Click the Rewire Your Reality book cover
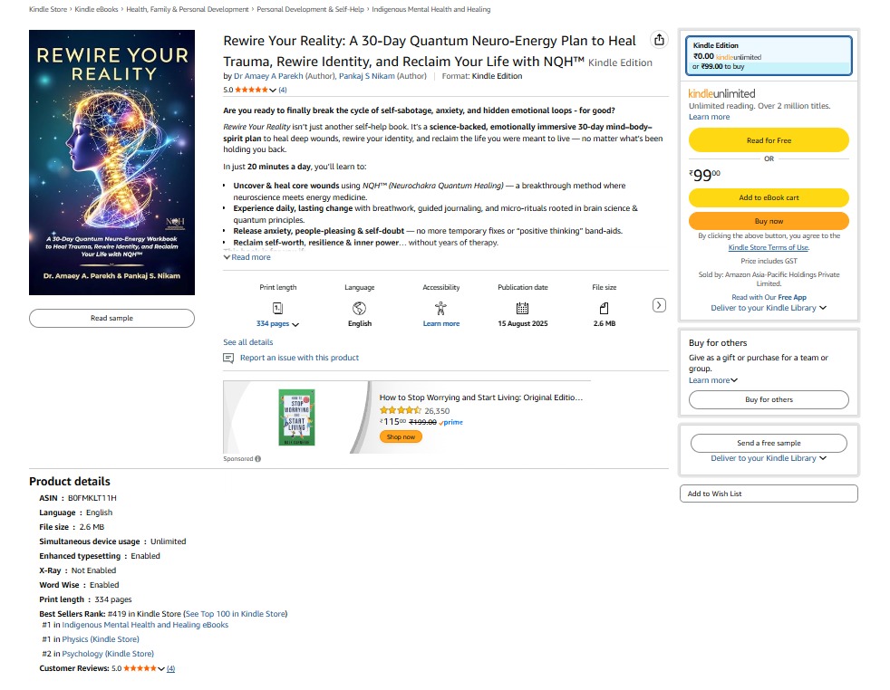 (x=111, y=163)
